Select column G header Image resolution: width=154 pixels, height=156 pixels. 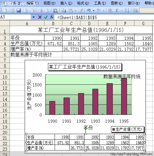pyautogui.click(x=143, y=23)
